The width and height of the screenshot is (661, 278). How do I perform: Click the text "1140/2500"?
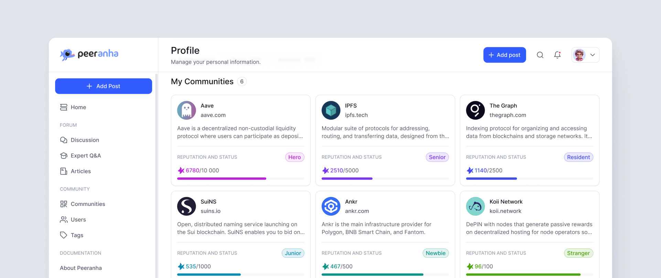coord(489,170)
